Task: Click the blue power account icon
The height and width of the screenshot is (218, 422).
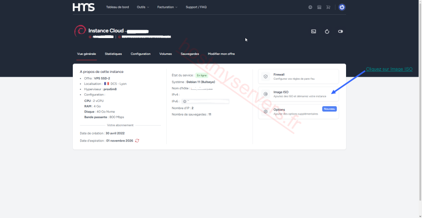Action: click(342, 7)
